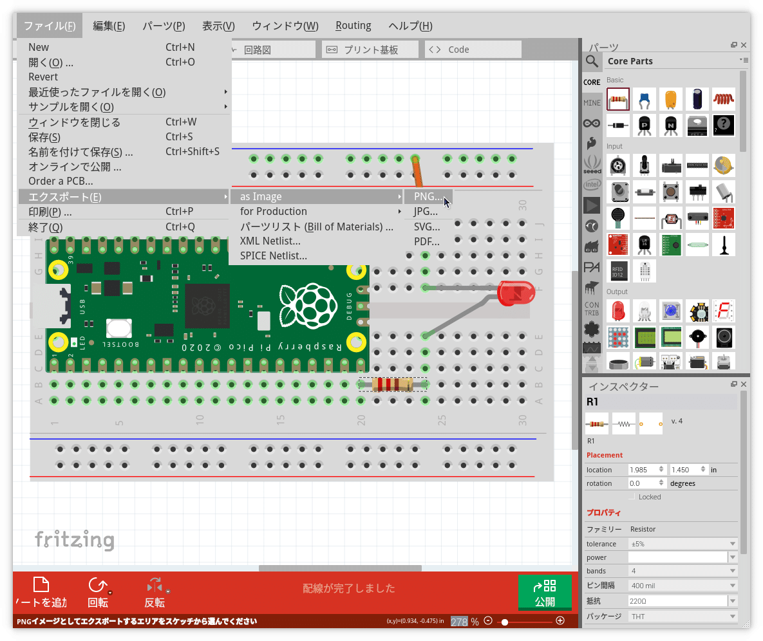Open the bands dropdown showing 4

(683, 571)
